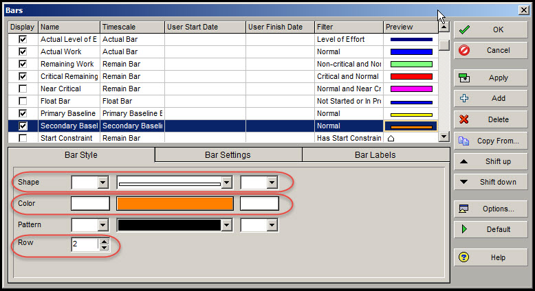This screenshot has width=535, height=291.
Task: Open the left Shape endpoint dropdown
Action: click(103, 183)
